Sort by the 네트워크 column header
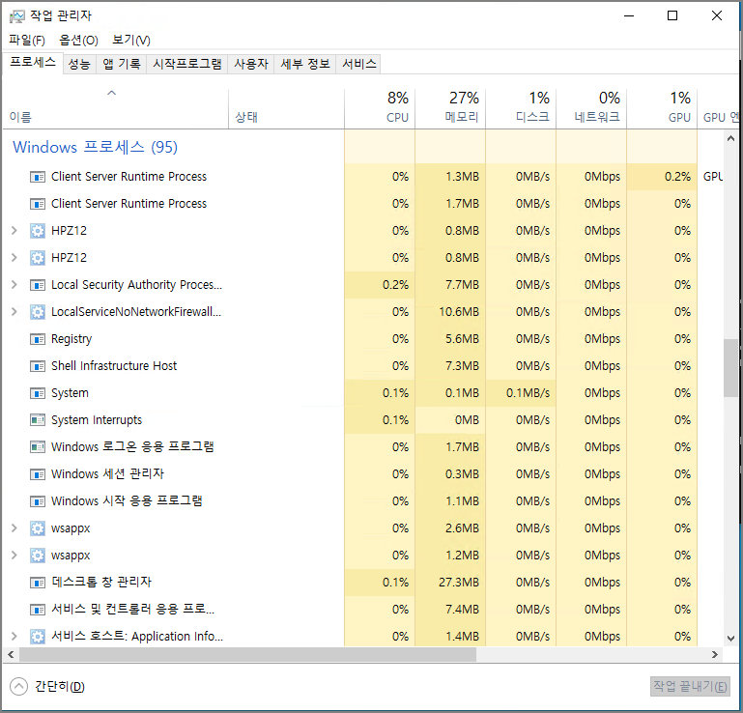Image resolution: width=743 pixels, height=713 pixels. click(x=591, y=110)
